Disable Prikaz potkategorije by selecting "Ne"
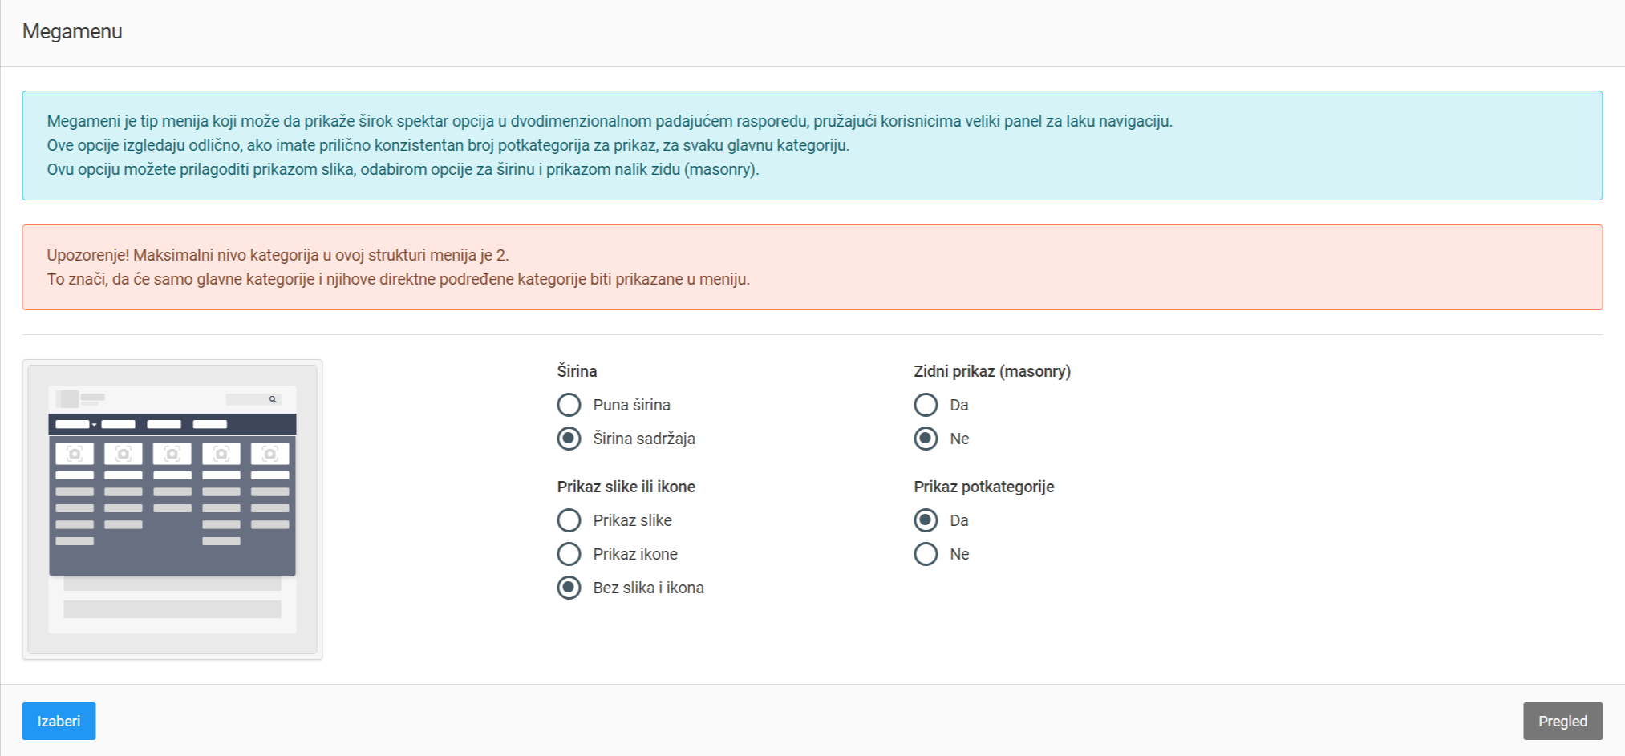The width and height of the screenshot is (1625, 756). [926, 554]
